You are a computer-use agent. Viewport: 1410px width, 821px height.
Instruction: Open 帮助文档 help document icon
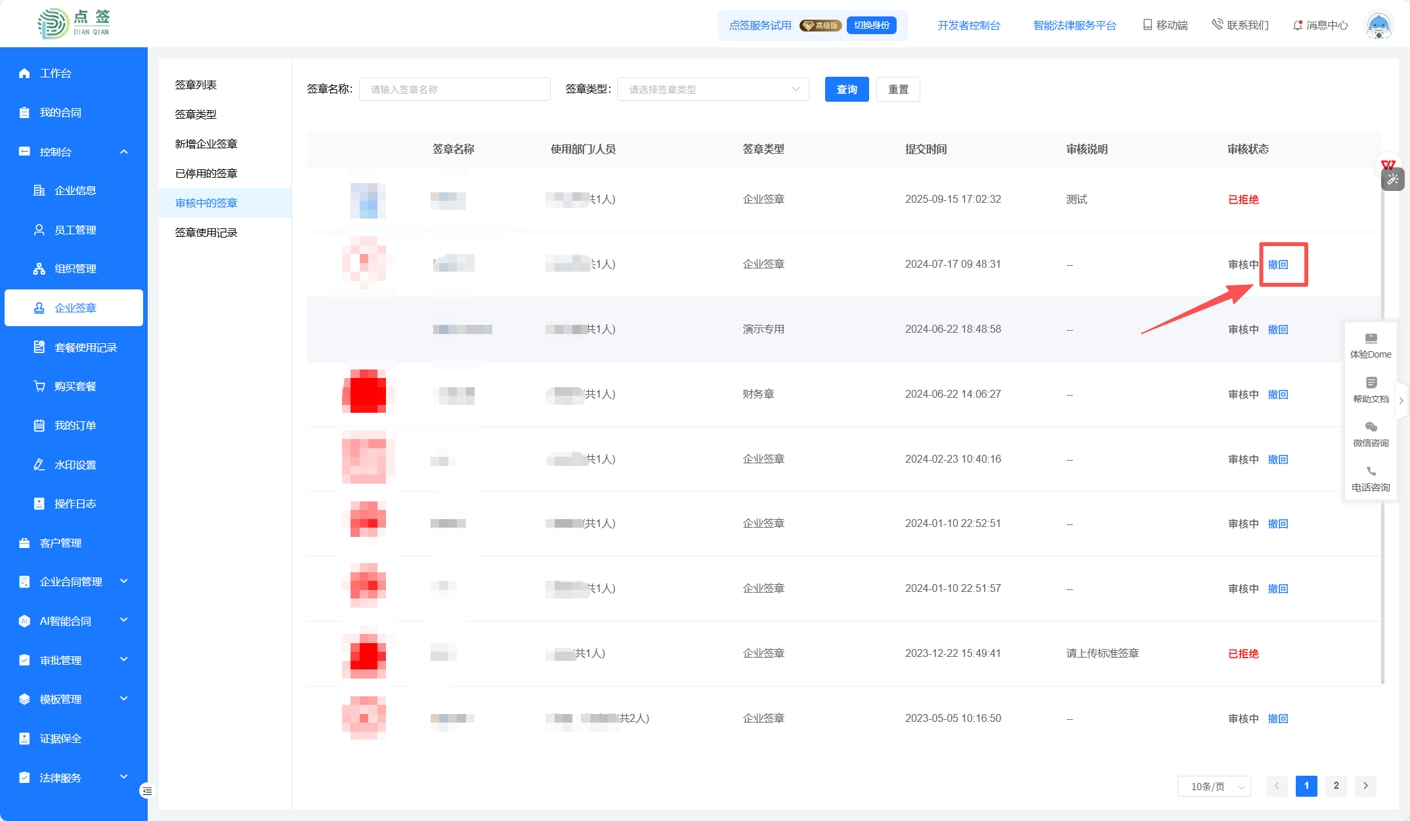(x=1371, y=383)
